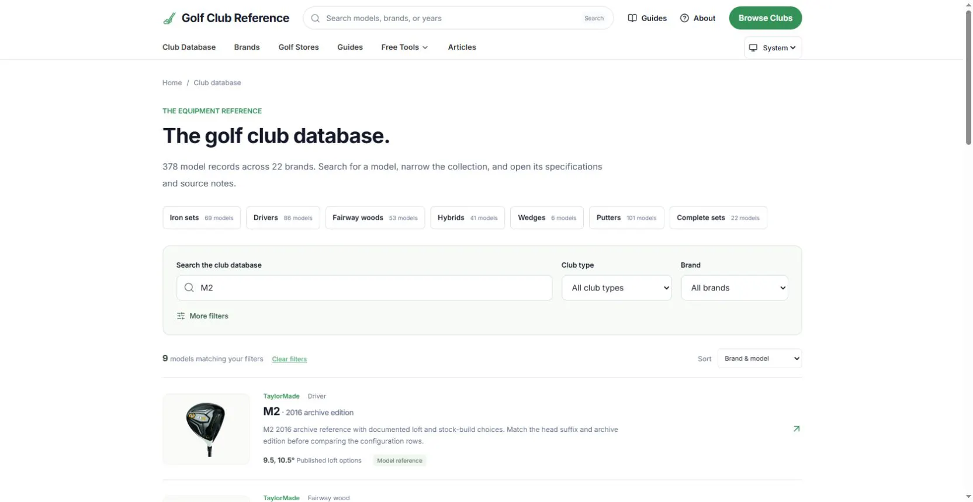Filter by Putters chip
The image size is (973, 502).
point(626,218)
